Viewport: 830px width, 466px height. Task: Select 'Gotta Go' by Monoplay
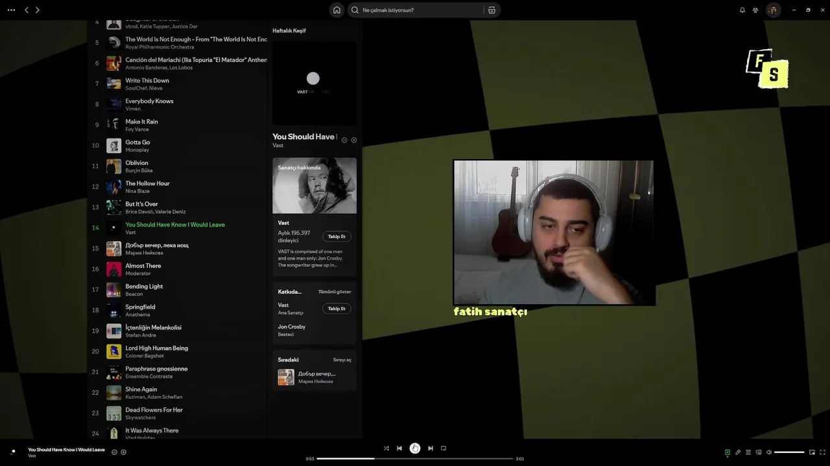(137, 142)
